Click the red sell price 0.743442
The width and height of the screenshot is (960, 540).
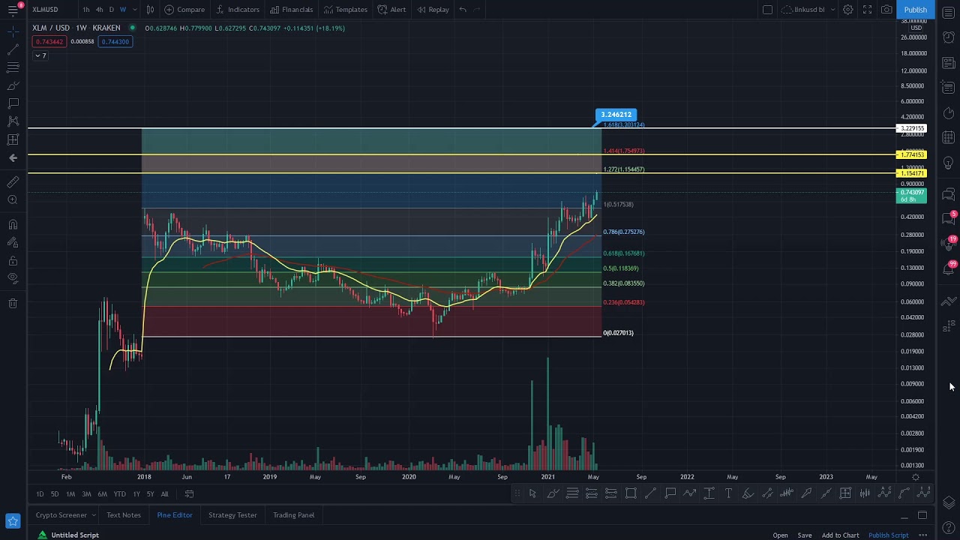click(49, 41)
